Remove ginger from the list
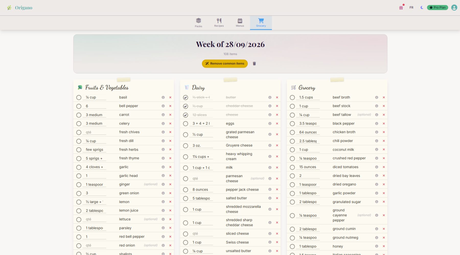Image resolution: width=460 pixels, height=255 pixels. coord(170,184)
